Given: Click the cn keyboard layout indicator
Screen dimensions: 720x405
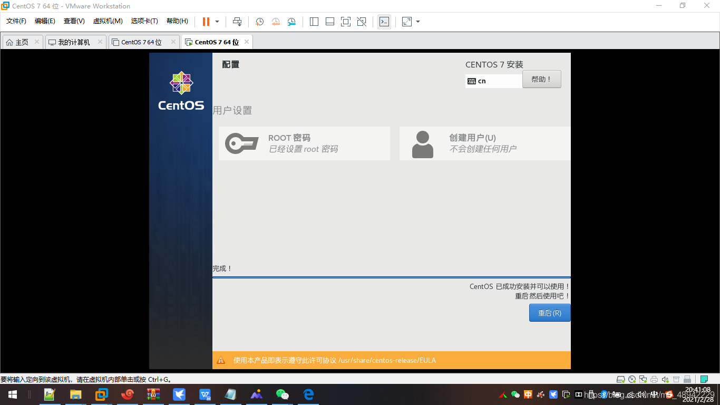Looking at the screenshot, I should point(494,81).
